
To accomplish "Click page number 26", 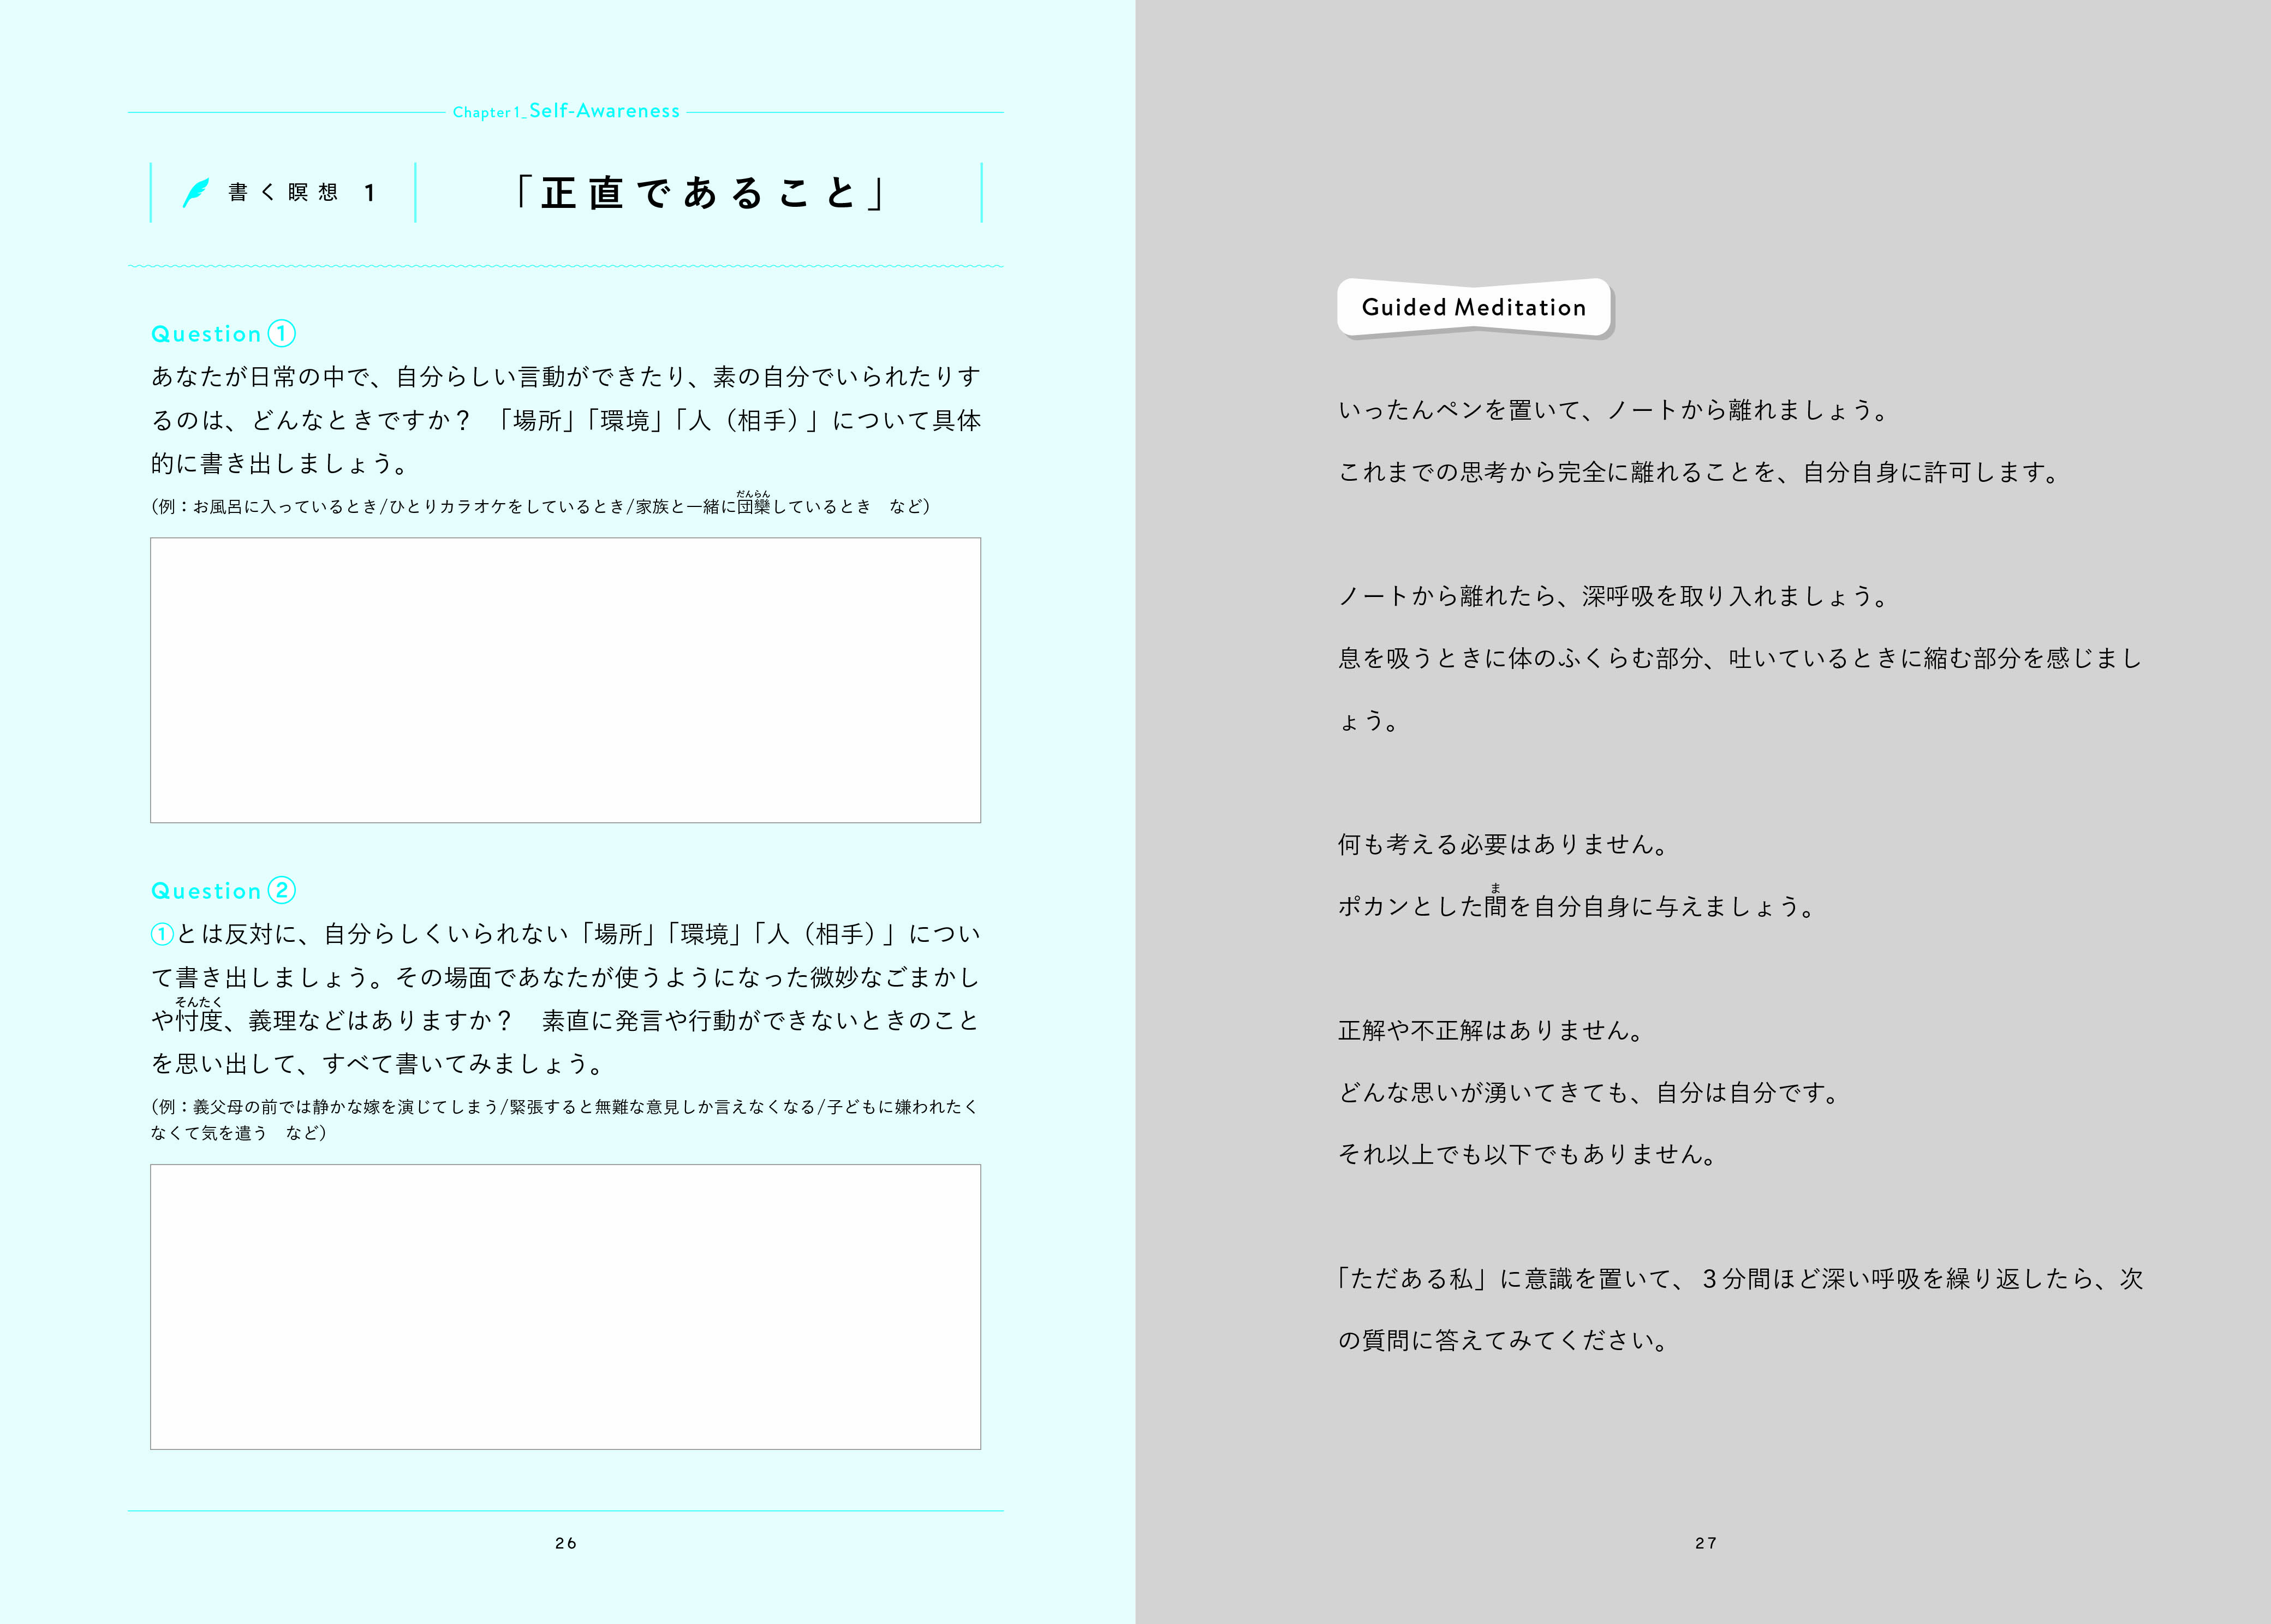I will [x=566, y=1543].
